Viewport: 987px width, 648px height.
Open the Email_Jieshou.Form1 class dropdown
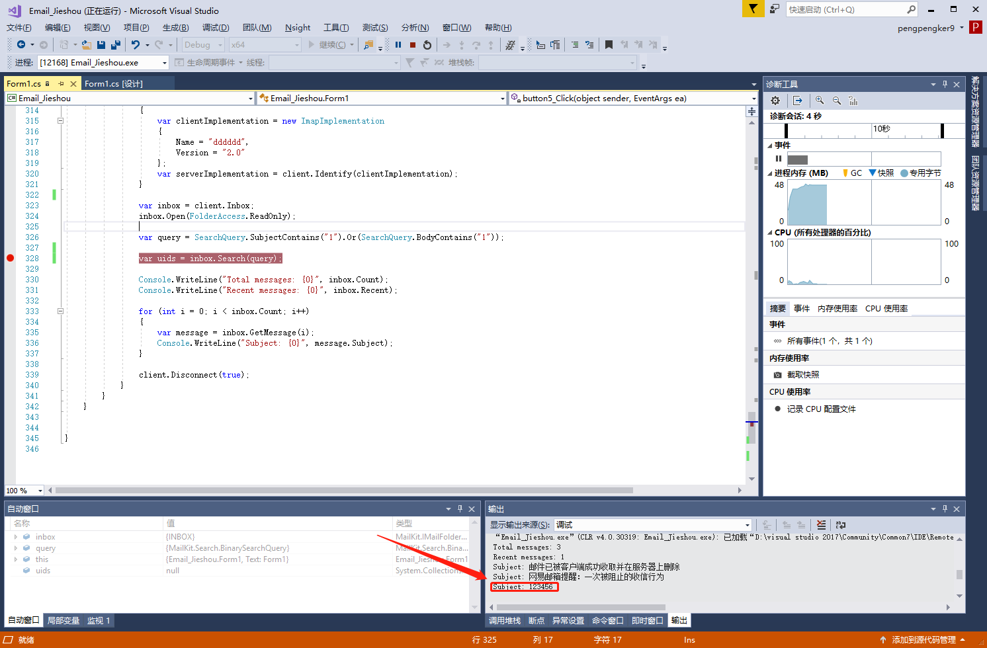click(x=503, y=98)
